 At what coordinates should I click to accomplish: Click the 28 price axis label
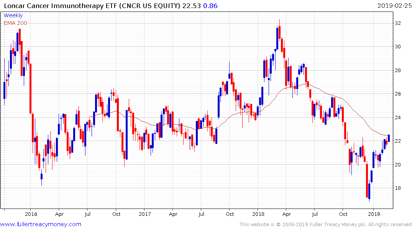point(398,70)
